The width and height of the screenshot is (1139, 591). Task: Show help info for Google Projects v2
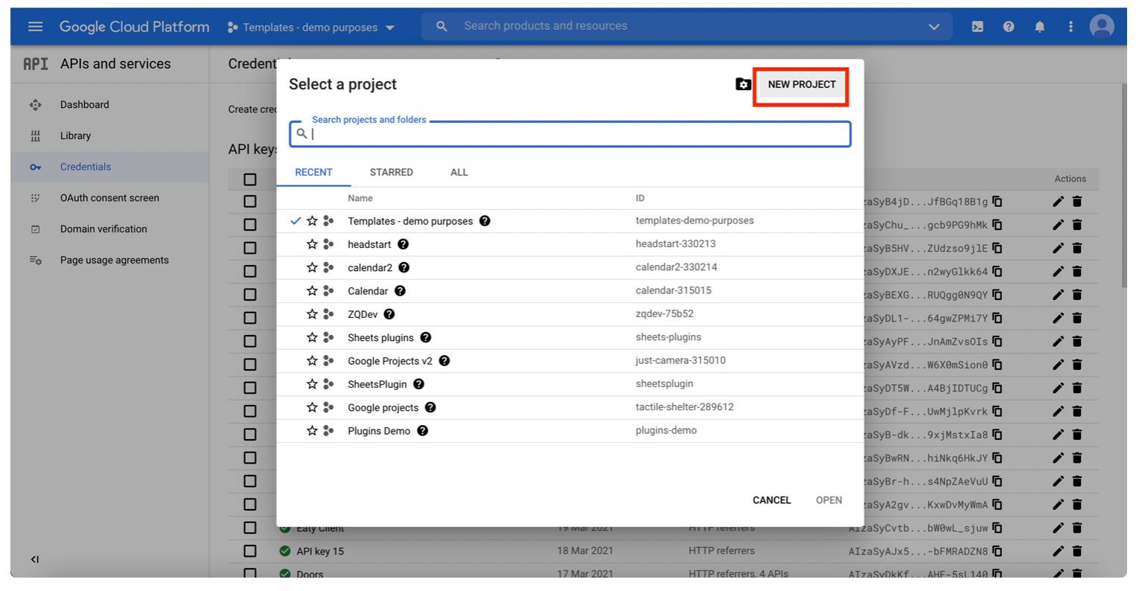tap(444, 361)
